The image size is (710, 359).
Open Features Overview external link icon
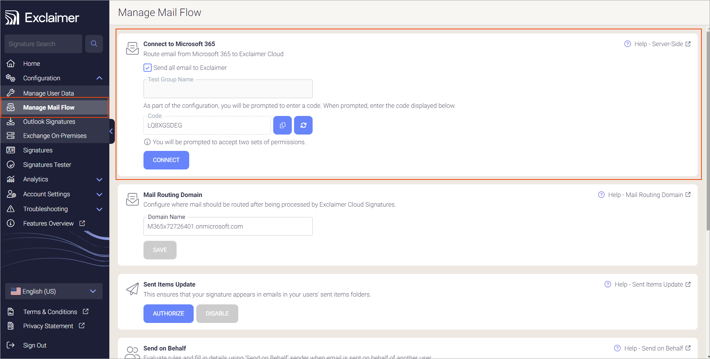pyautogui.click(x=82, y=223)
